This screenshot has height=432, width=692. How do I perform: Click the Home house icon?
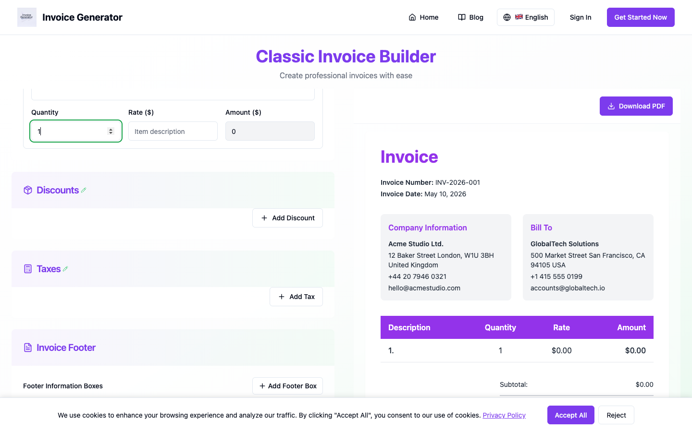coord(412,17)
